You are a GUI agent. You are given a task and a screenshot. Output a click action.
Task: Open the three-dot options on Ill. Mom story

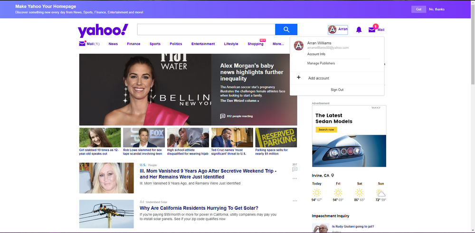pos(295,178)
